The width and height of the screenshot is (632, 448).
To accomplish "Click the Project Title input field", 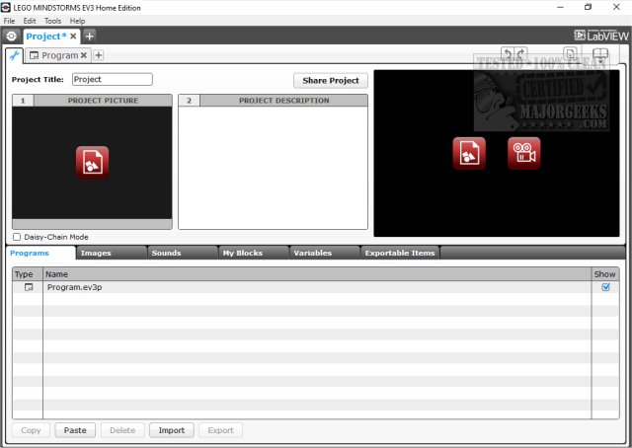I will pyautogui.click(x=113, y=79).
